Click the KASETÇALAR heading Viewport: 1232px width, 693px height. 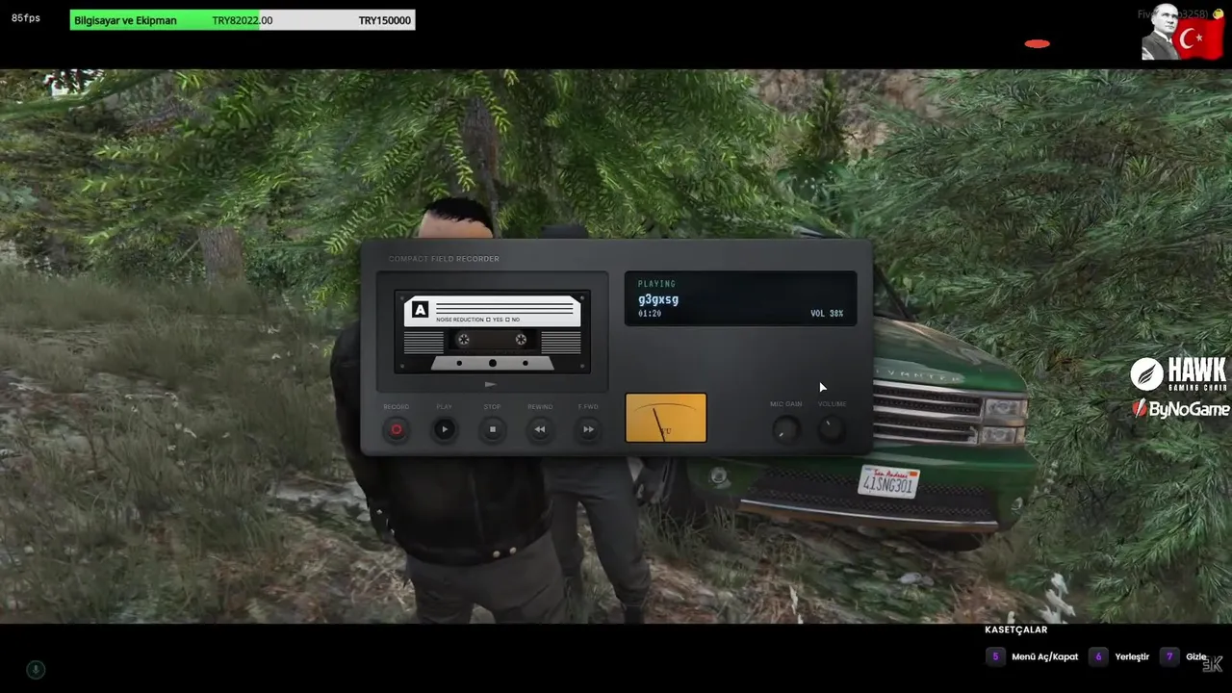coord(1015,629)
